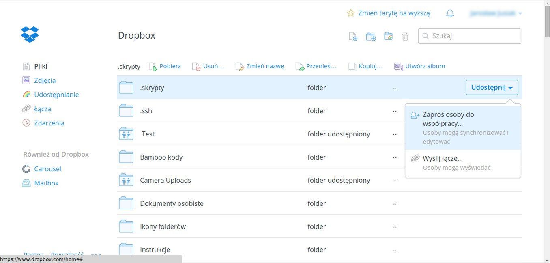Image resolution: width=550 pixels, height=263 pixels.
Task: Open the Bamboo kody folder name
Action: tap(161, 157)
